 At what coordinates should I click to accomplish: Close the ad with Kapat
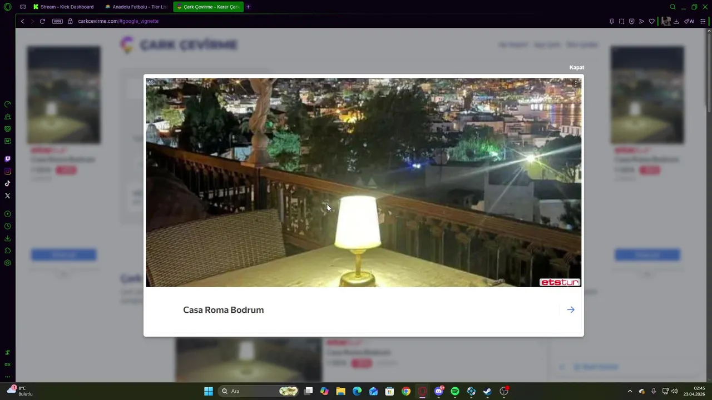[576, 67]
